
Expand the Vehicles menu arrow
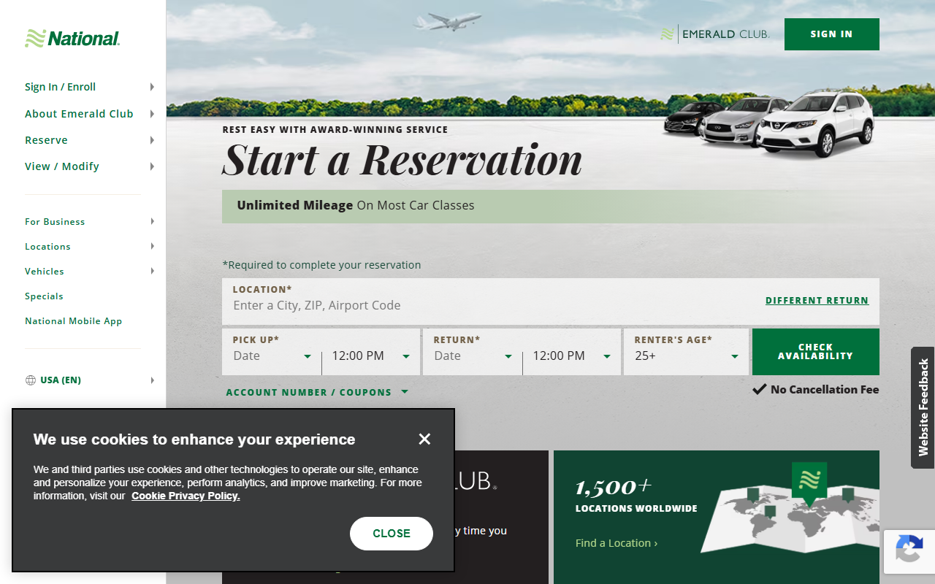pos(152,272)
